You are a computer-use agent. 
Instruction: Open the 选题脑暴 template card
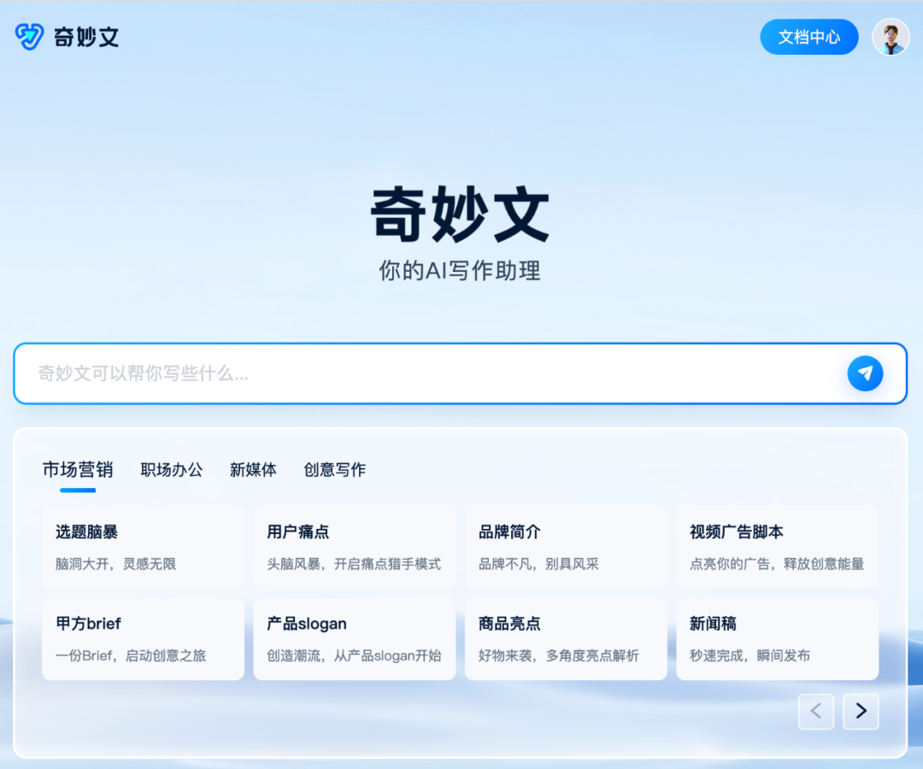143,547
